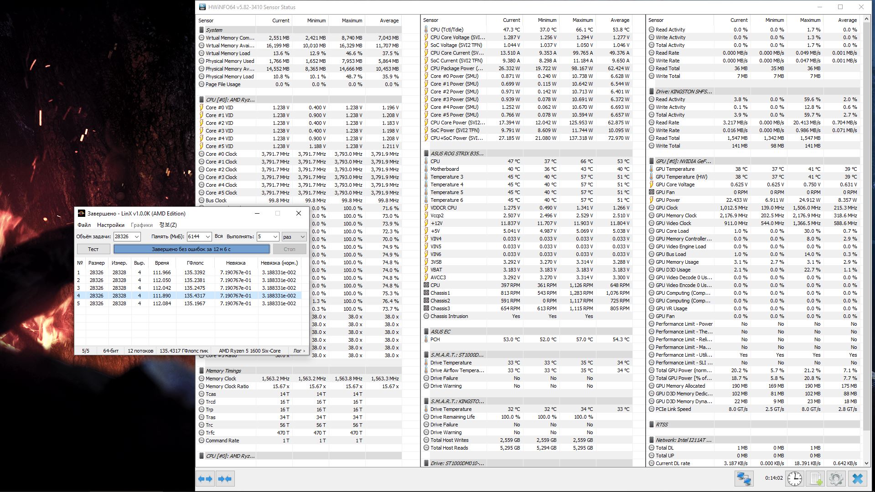Image resolution: width=875 pixels, height=492 pixels.
Task: Click the icon next to Bus Clock
Action: [202, 200]
